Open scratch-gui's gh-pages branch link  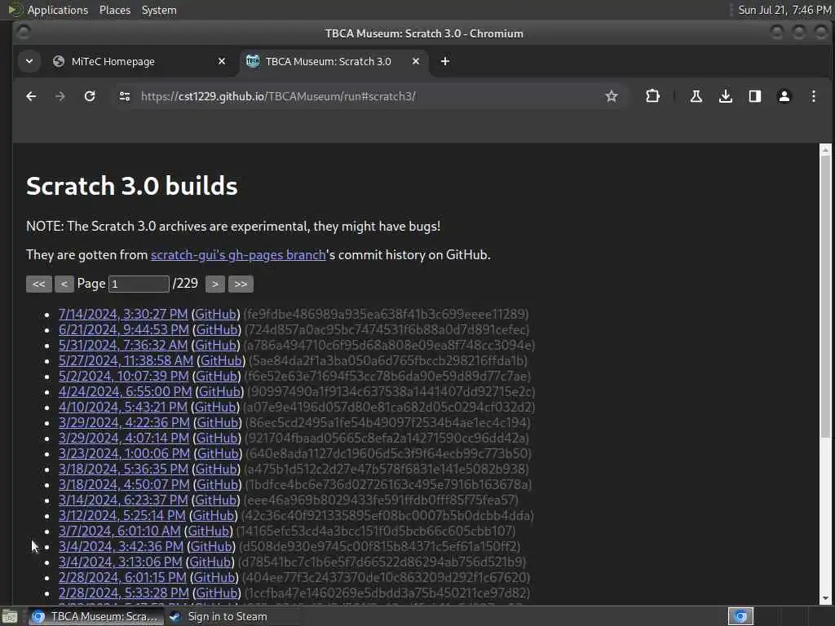tap(238, 255)
